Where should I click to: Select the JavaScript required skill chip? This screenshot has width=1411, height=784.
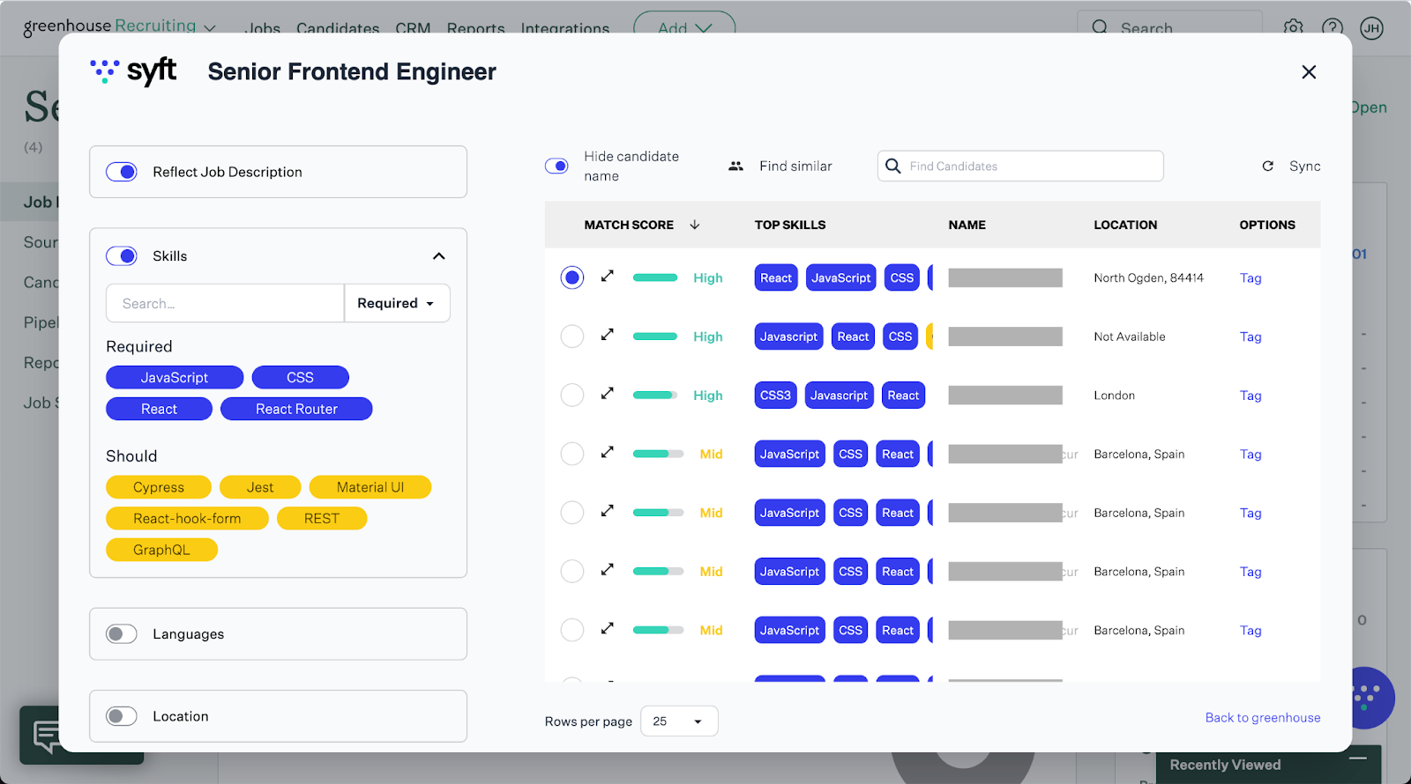[175, 377]
